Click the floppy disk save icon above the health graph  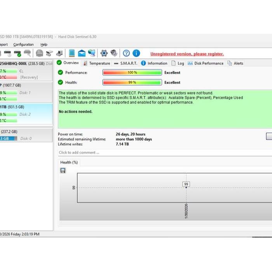[x=63, y=171]
